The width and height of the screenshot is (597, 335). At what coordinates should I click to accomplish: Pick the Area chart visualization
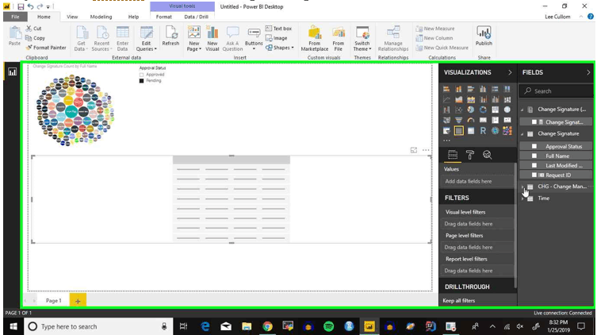[458, 99]
